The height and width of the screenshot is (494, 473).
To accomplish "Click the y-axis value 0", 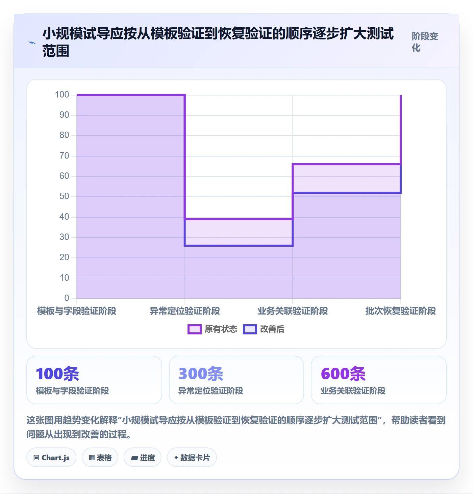I will [67, 298].
